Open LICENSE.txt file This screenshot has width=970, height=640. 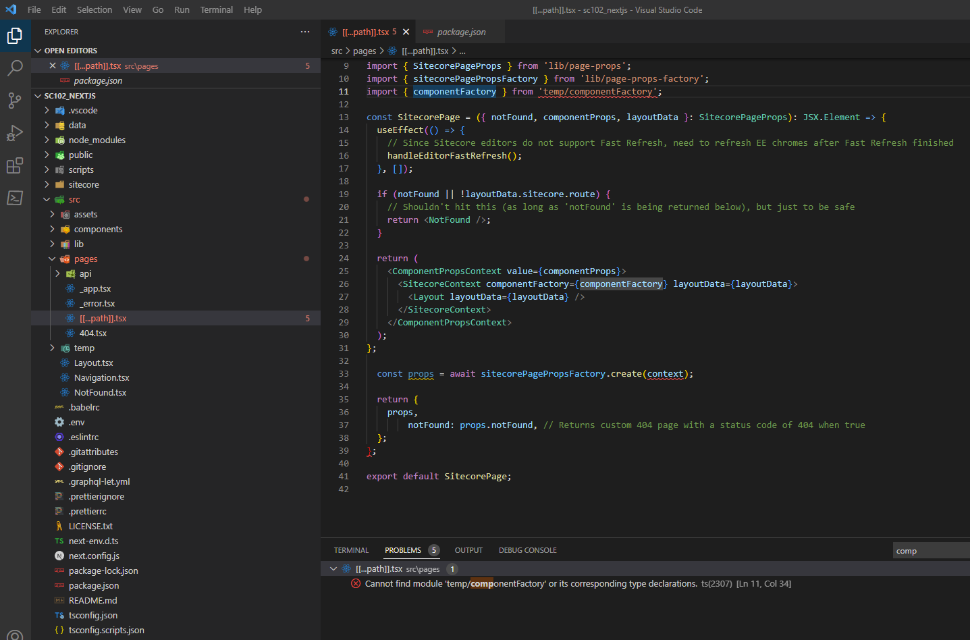[x=176, y=526]
